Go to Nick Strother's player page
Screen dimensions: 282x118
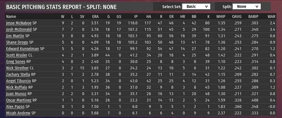[x=17, y=68]
